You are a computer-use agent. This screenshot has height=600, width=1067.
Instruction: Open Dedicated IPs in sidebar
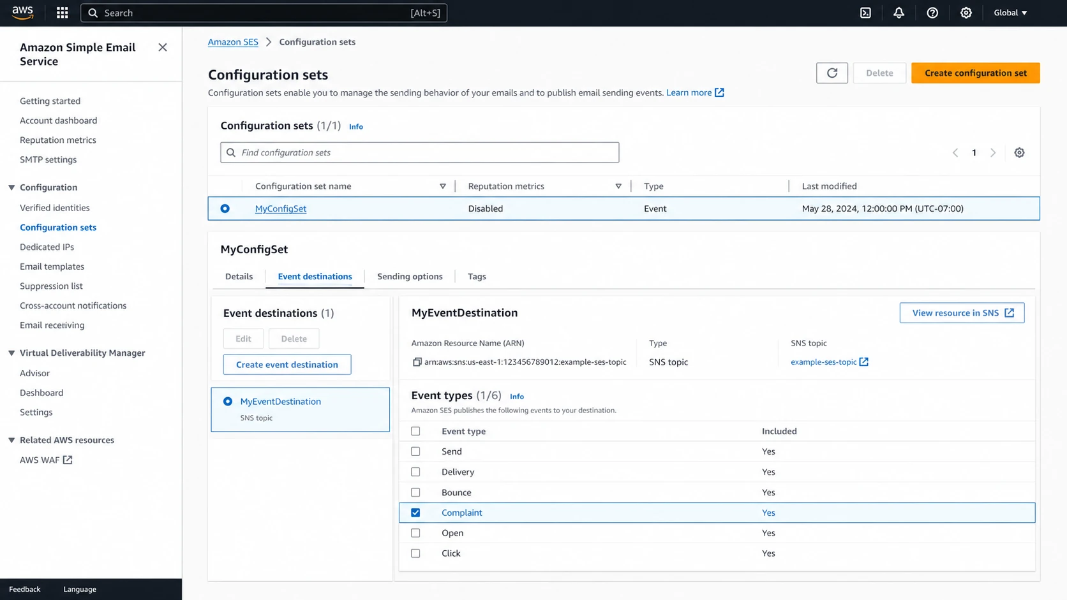pos(47,247)
